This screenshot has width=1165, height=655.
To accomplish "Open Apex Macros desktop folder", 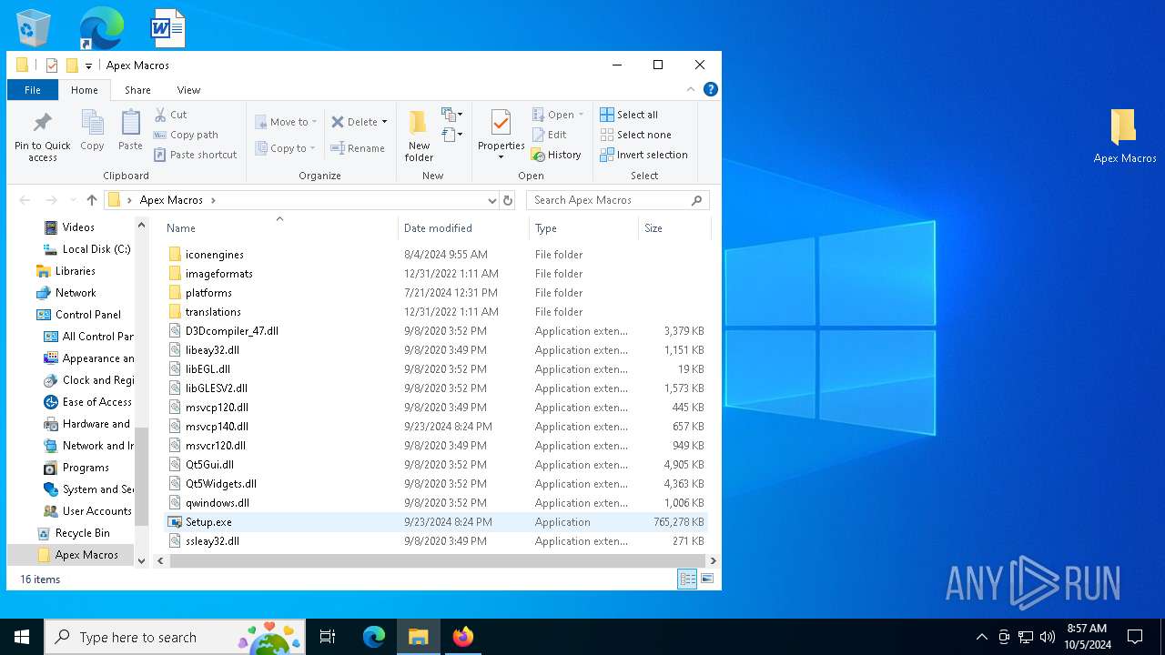I will pyautogui.click(x=1125, y=136).
